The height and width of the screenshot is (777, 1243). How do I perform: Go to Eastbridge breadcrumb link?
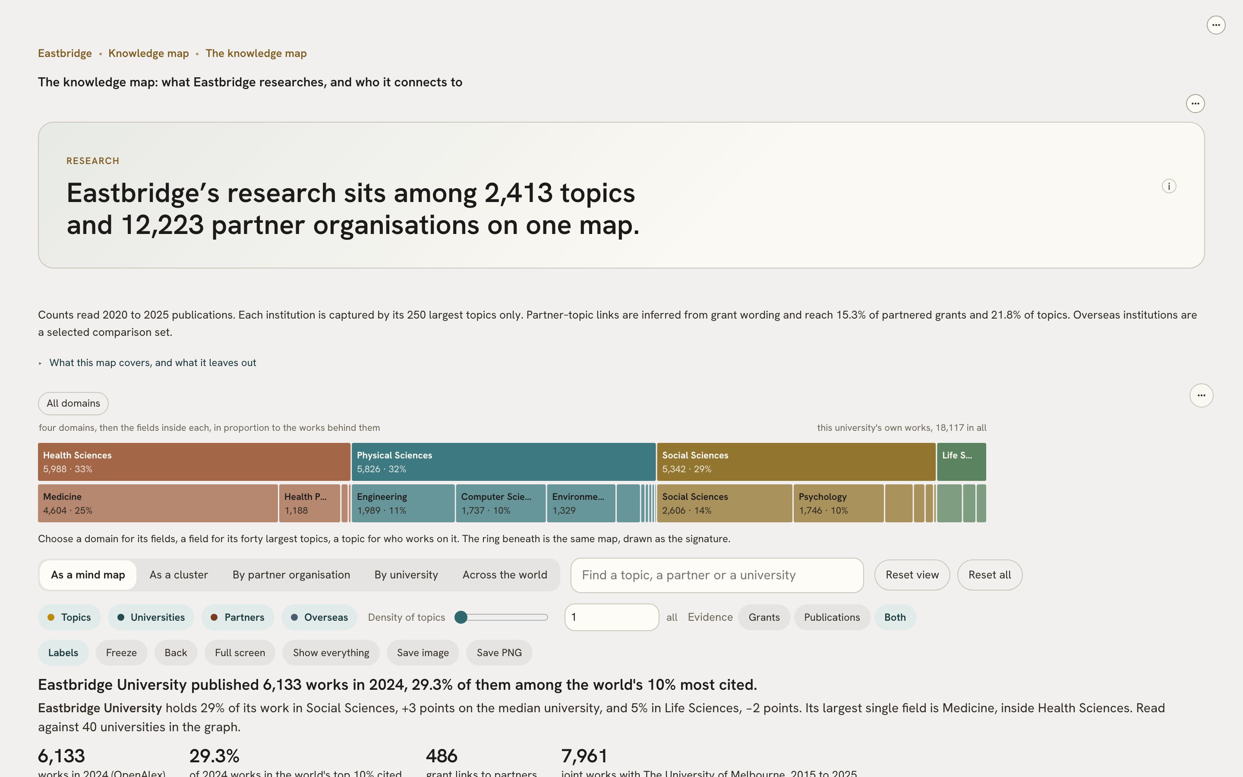point(65,54)
